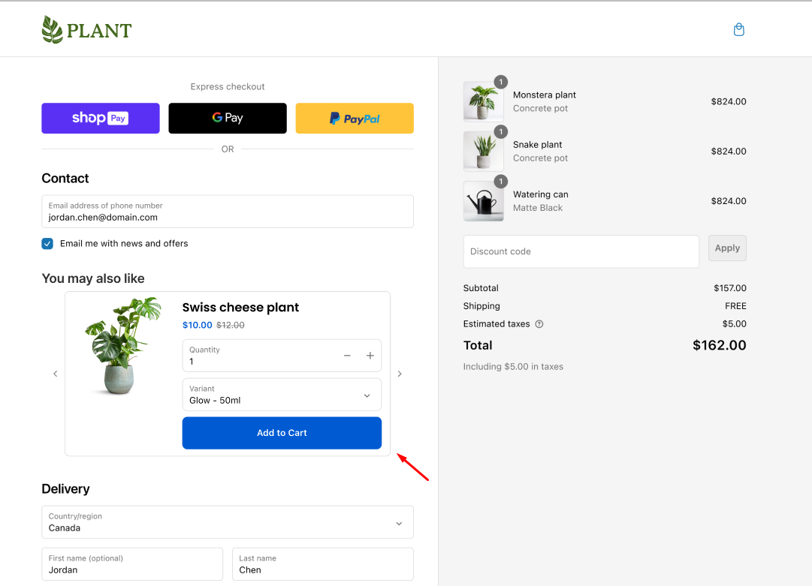This screenshot has width=812, height=586.
Task: Open the Variant dropdown
Action: (x=282, y=395)
